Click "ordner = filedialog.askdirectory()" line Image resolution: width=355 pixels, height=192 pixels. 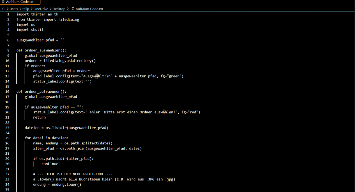(60, 61)
